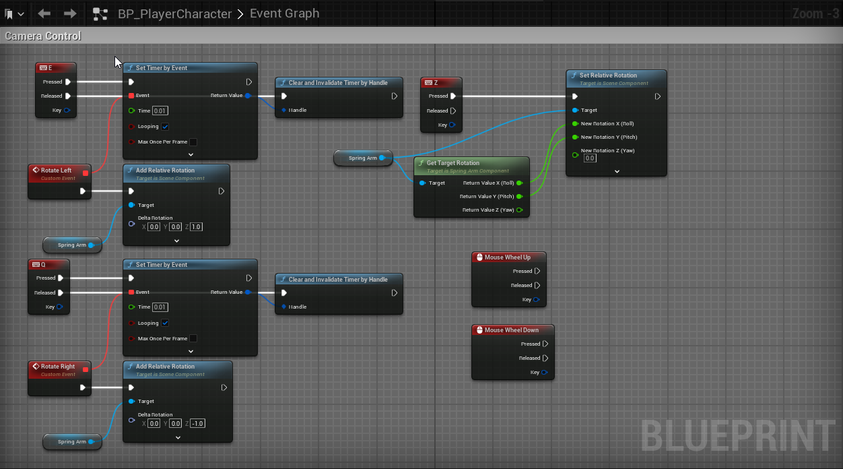This screenshot has width=843, height=469.
Task: Edit the New Rotation Z (Yaw) value field
Action: 590,158
